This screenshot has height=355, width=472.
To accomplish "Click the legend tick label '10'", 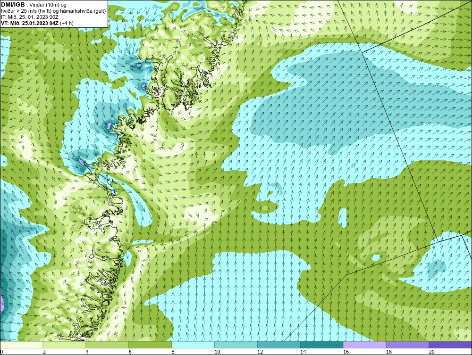I will click(217, 352).
